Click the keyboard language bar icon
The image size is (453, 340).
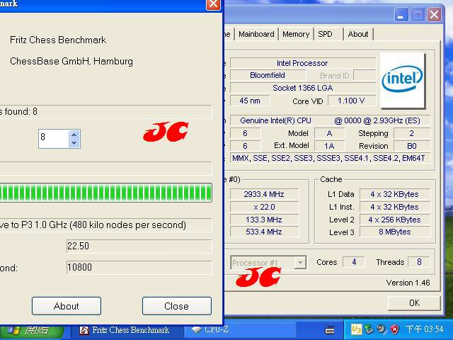pos(330,329)
